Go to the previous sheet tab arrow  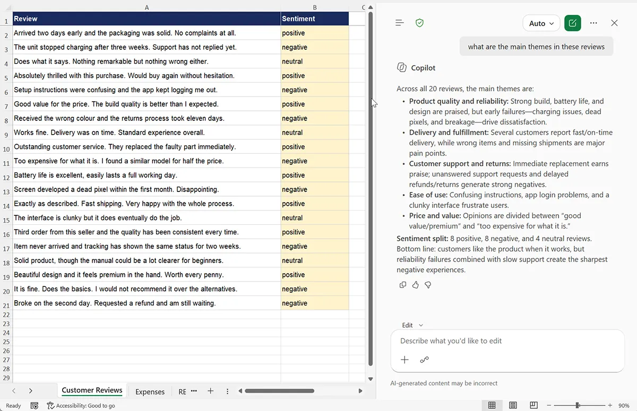(x=14, y=391)
